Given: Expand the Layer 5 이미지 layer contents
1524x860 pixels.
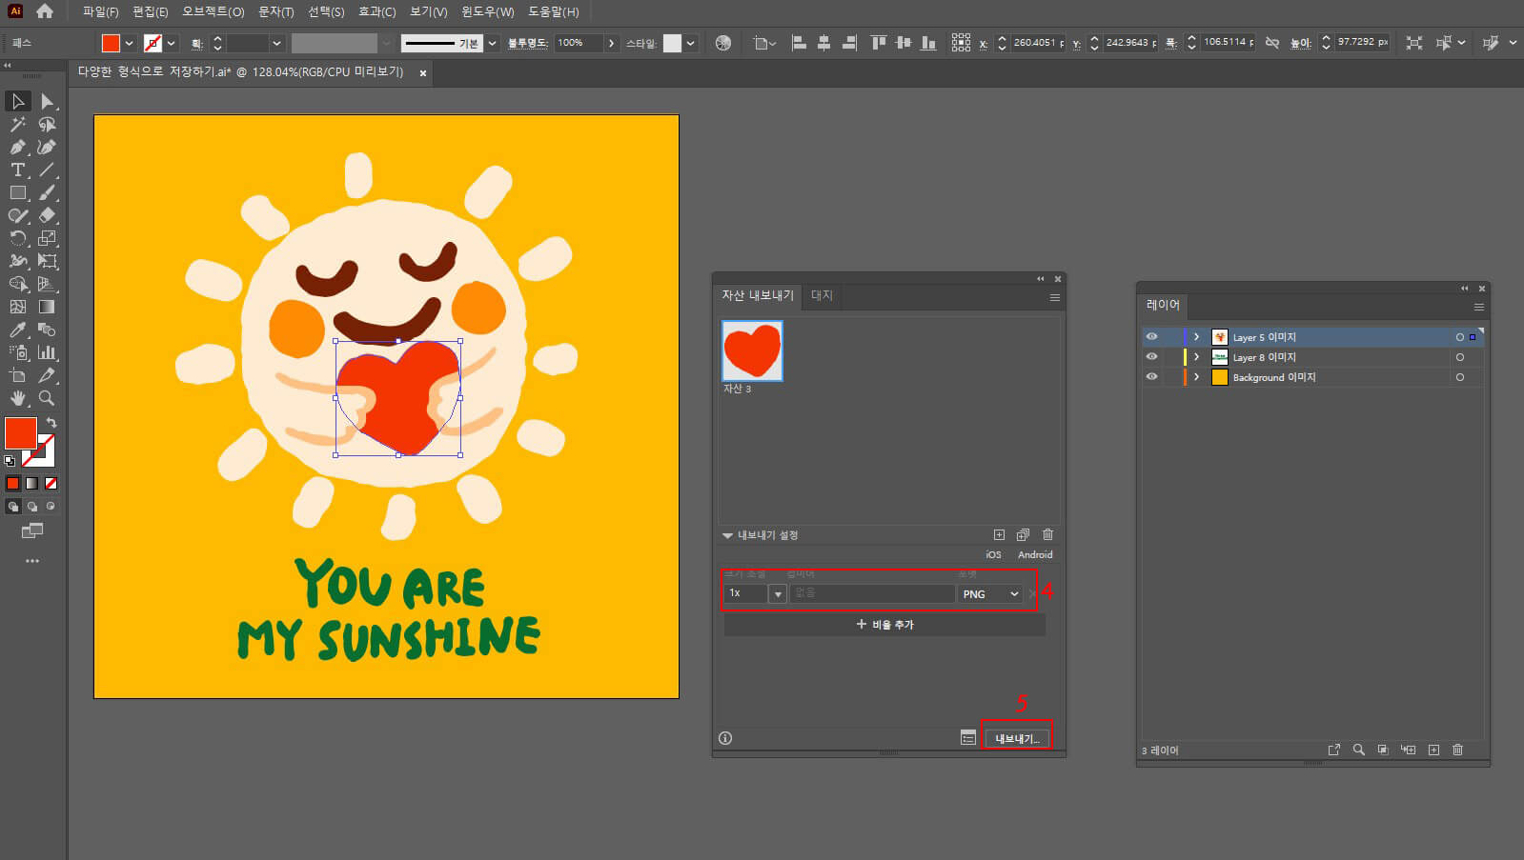Looking at the screenshot, I should click(x=1197, y=337).
